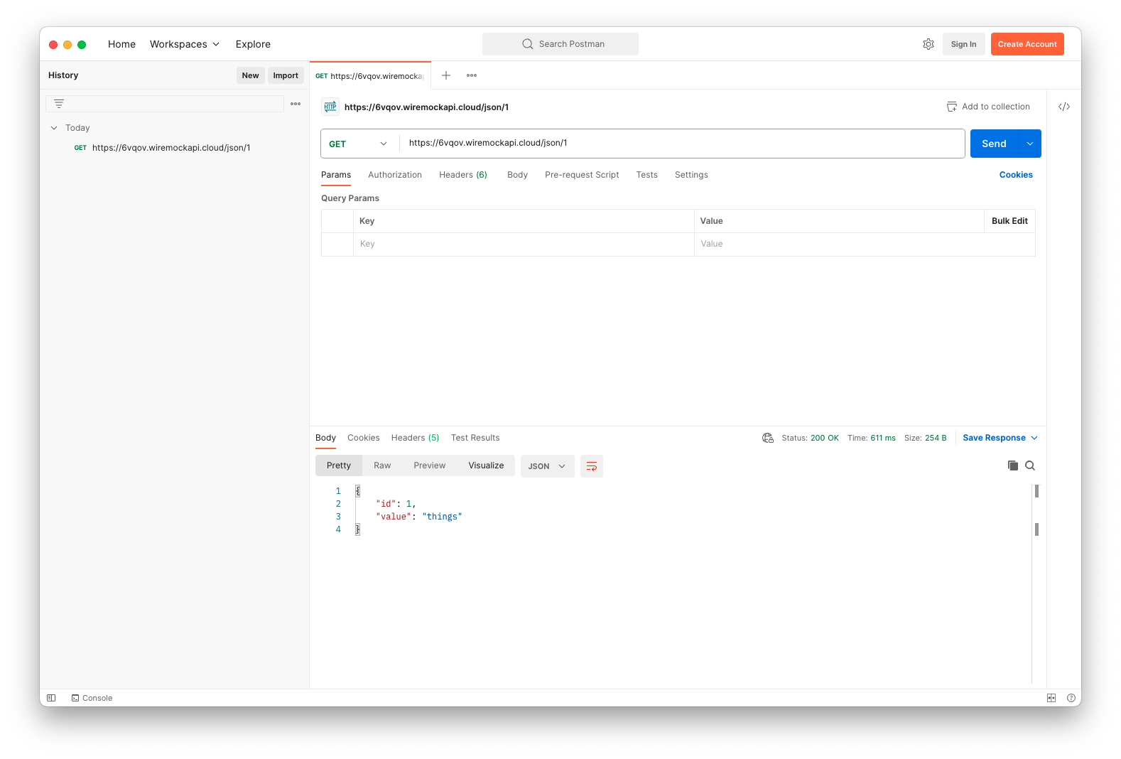Image resolution: width=1121 pixels, height=759 pixels.
Task: Select Pretty response view
Action: [339, 465]
